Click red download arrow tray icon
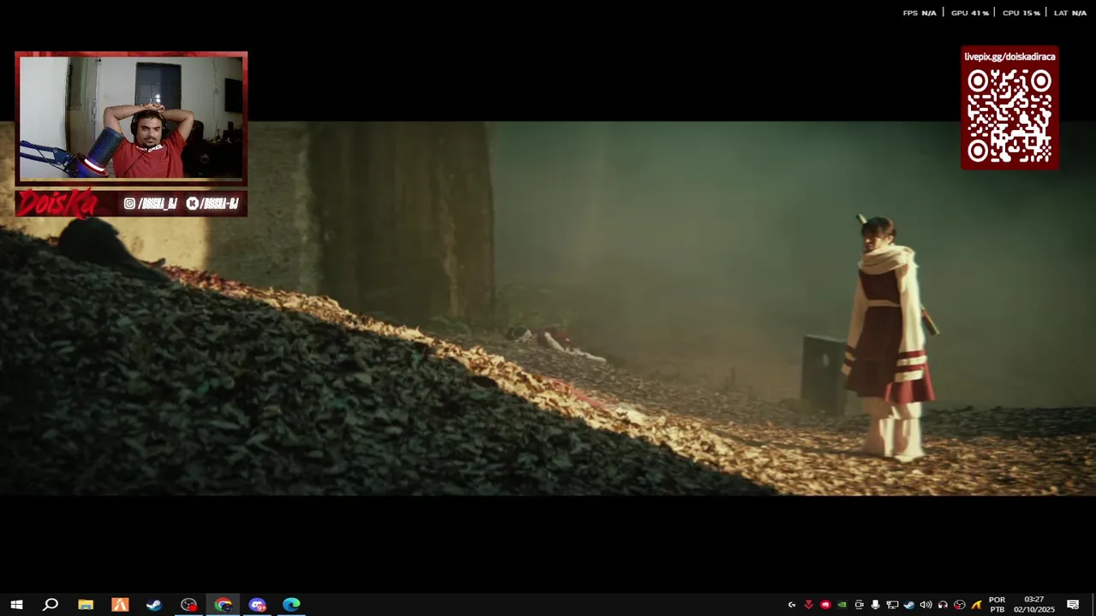 pos(808,605)
